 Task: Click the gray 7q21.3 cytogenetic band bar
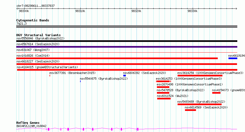pos(127,27)
